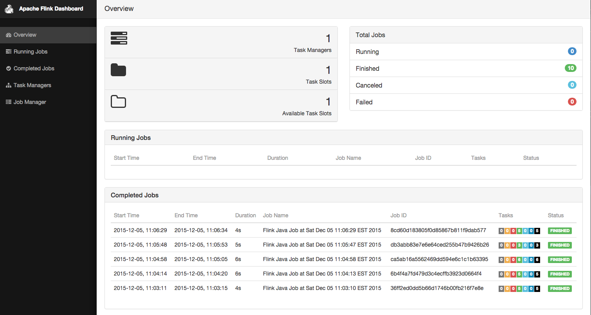The height and width of the screenshot is (315, 591).
Task: Click the start time 2015-12-05, 11:06:29
Action: point(141,230)
